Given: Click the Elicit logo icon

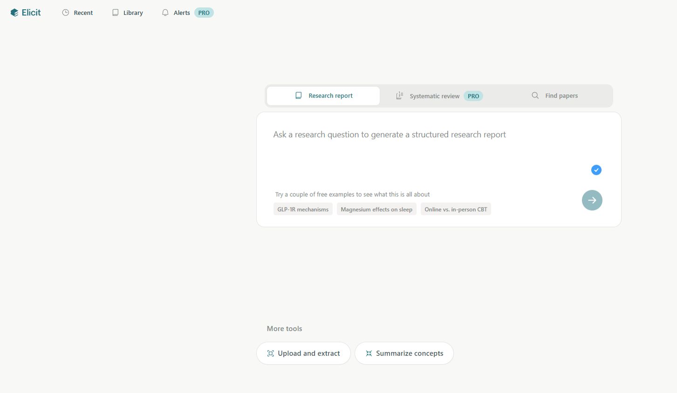Looking at the screenshot, I should click(14, 13).
